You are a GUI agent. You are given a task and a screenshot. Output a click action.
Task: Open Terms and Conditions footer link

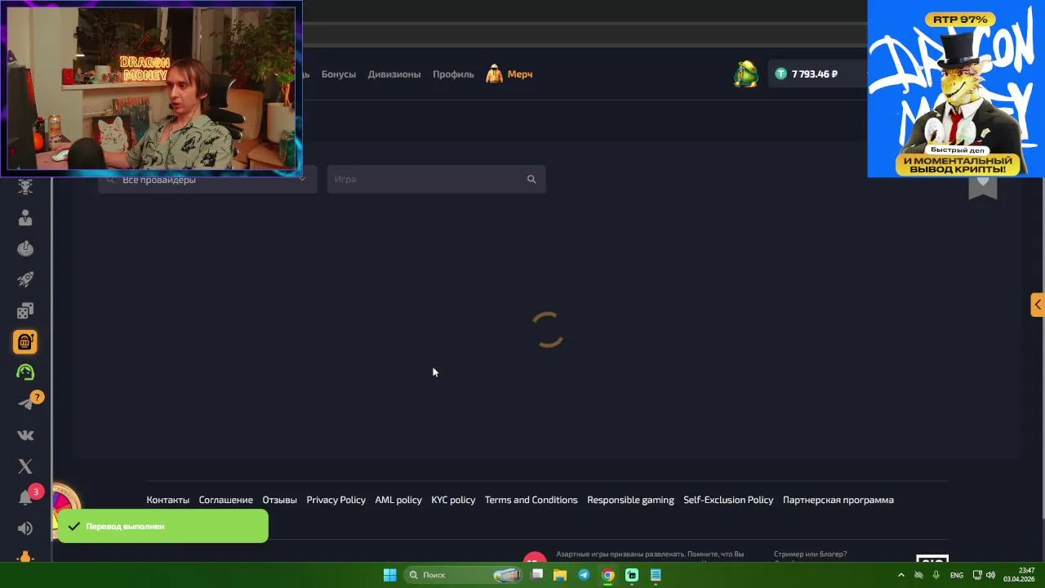[x=531, y=500]
